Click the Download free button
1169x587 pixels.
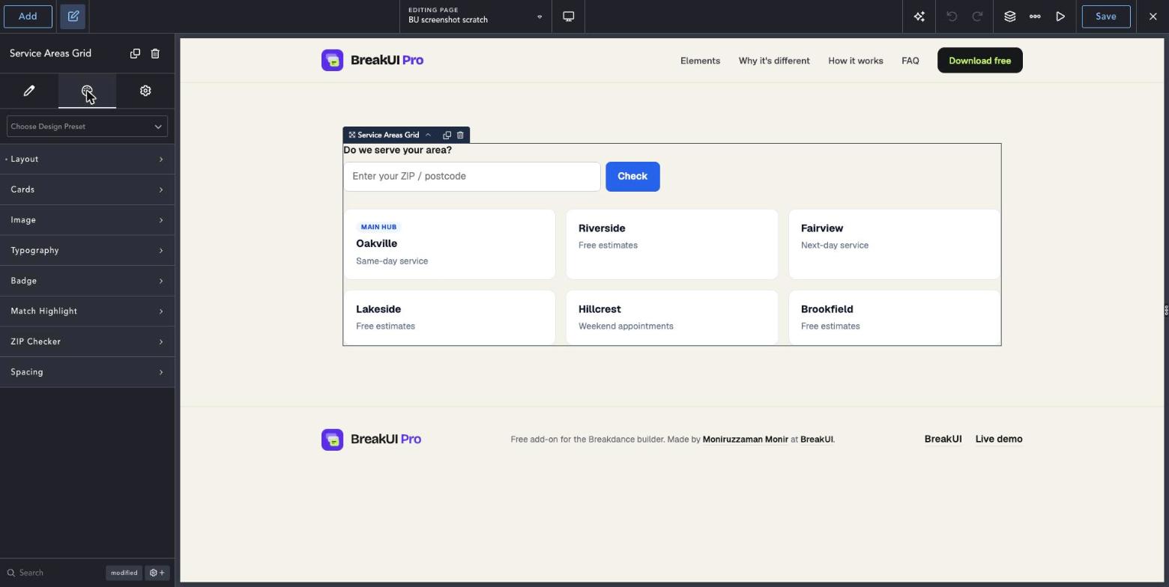click(980, 61)
